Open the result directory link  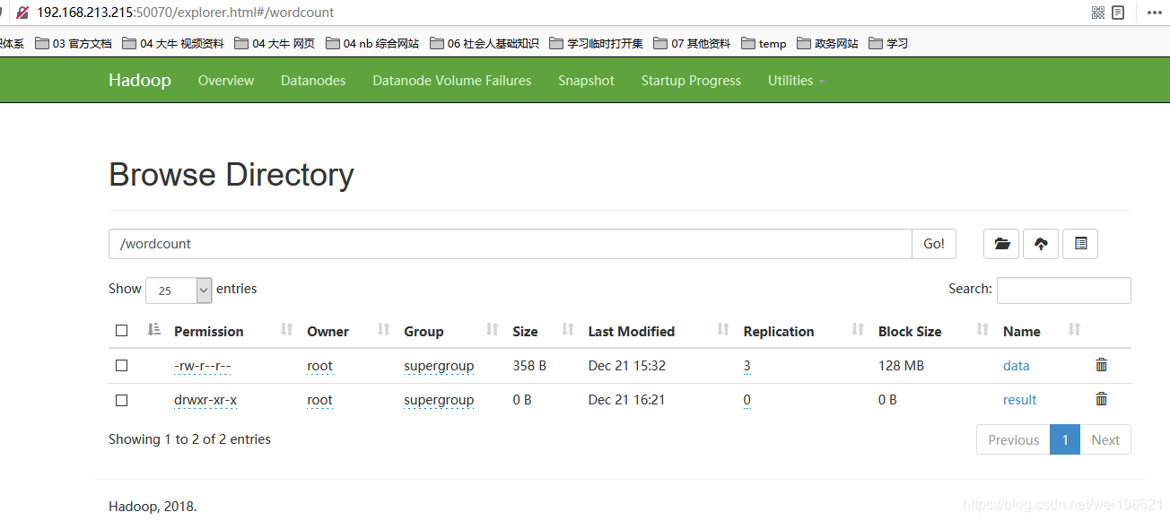(x=1020, y=400)
